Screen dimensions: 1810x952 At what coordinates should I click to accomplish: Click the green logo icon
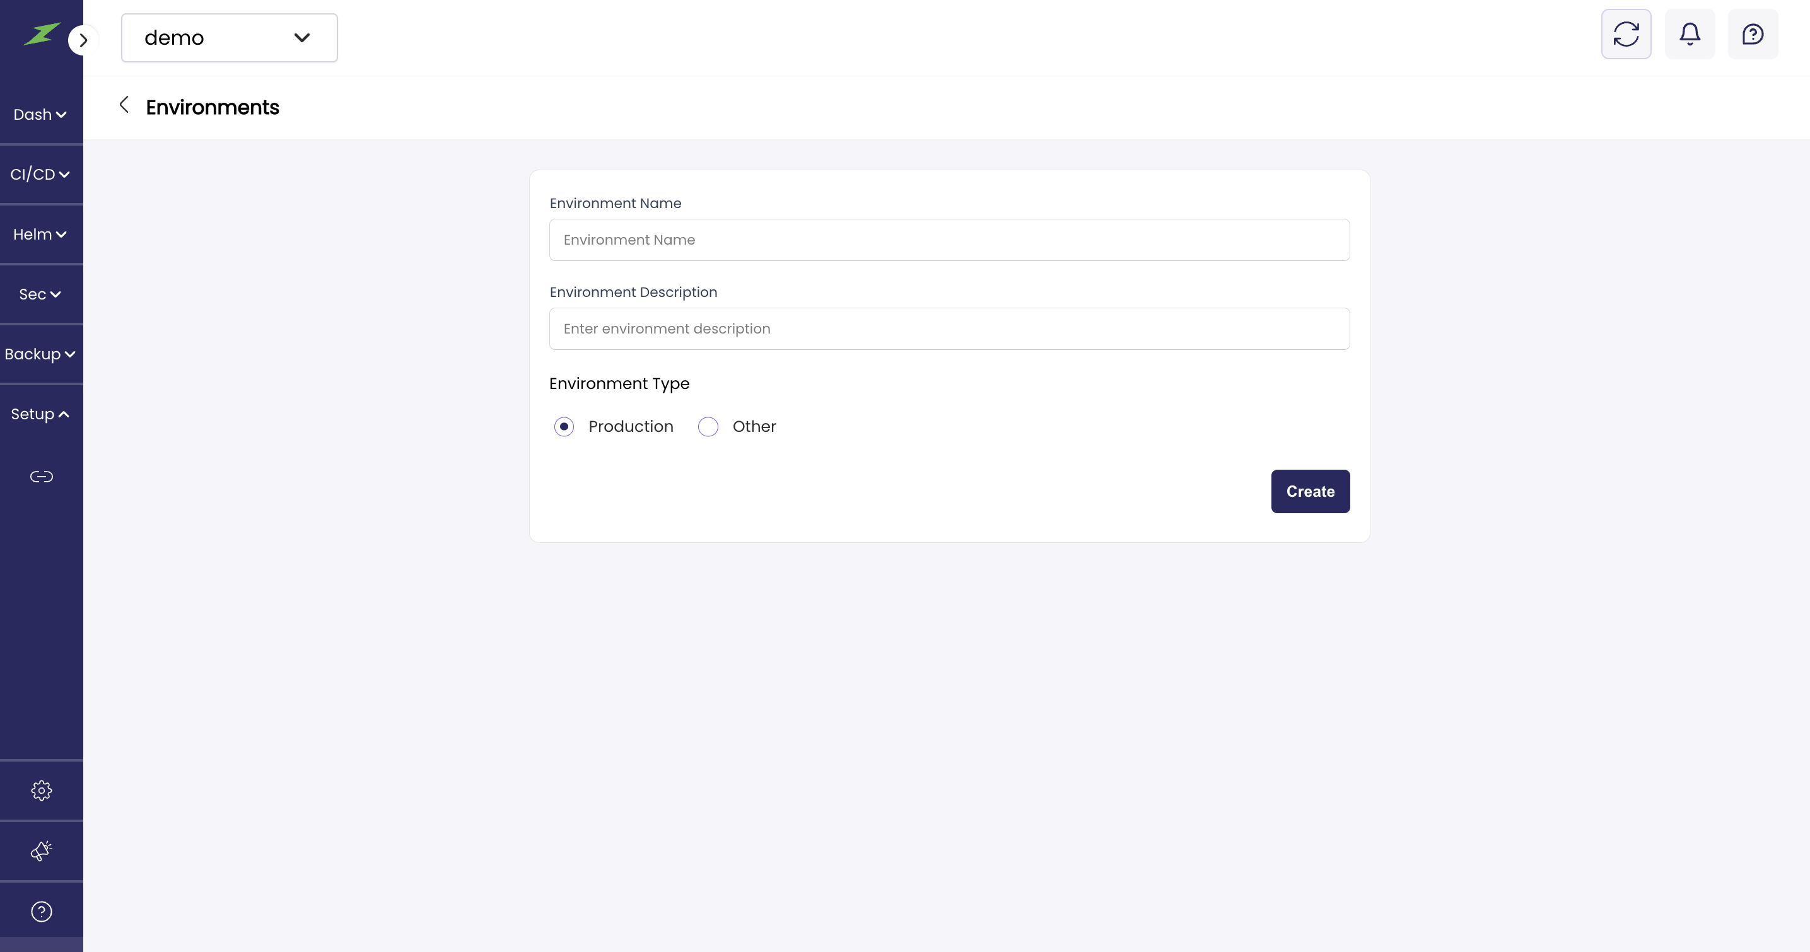pyautogui.click(x=41, y=33)
